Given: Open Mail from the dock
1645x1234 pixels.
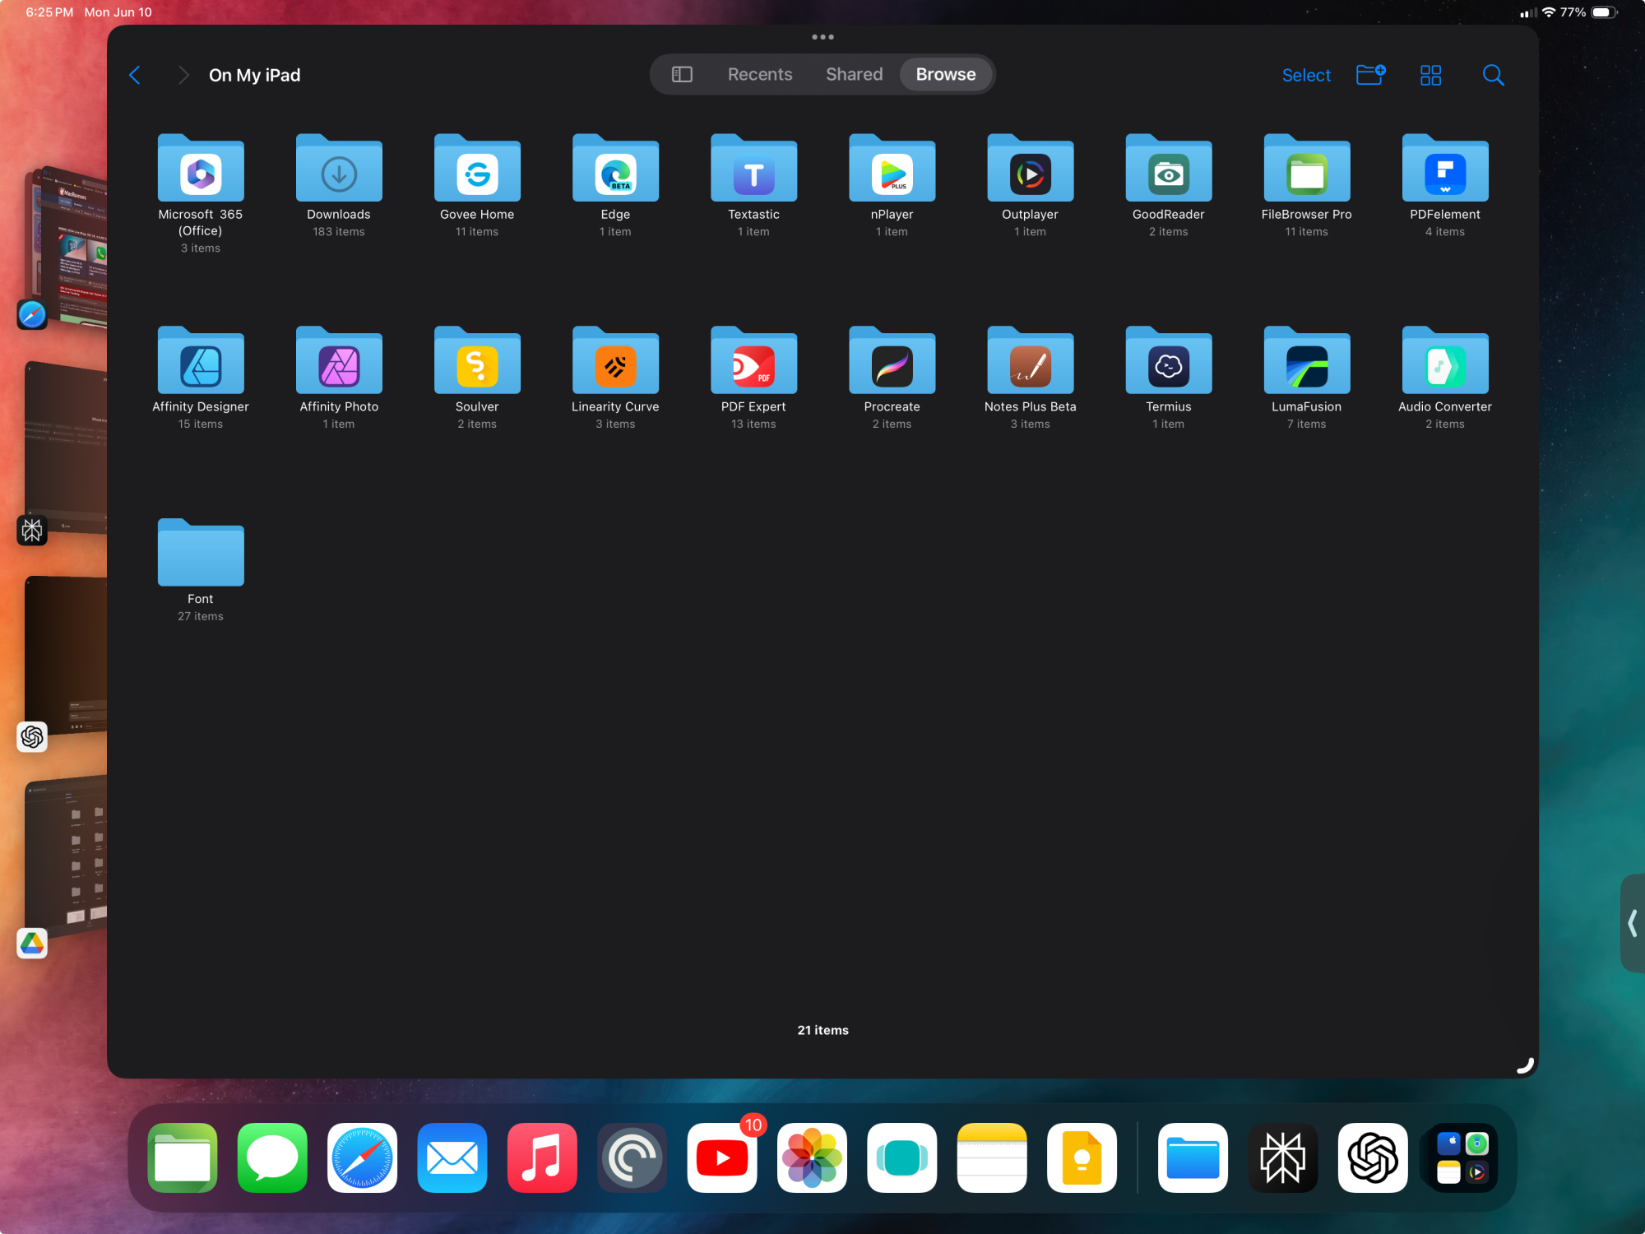Looking at the screenshot, I should [452, 1158].
